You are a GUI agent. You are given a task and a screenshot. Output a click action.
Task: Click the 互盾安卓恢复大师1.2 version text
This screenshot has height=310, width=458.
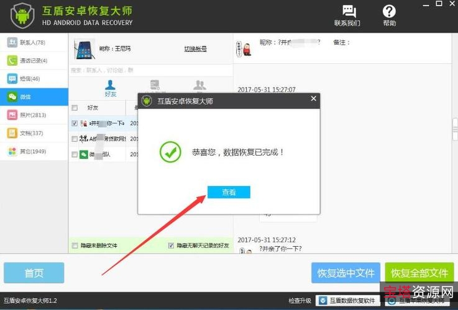(30, 300)
